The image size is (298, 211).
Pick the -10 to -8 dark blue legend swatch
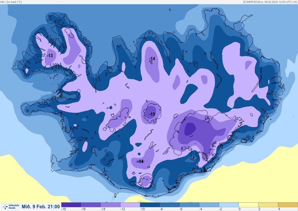150,205
